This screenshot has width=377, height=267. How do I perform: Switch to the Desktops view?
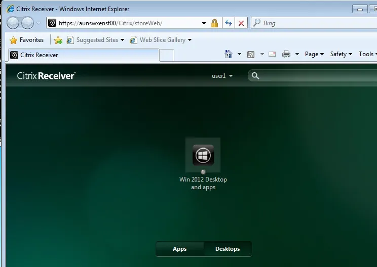(228, 249)
